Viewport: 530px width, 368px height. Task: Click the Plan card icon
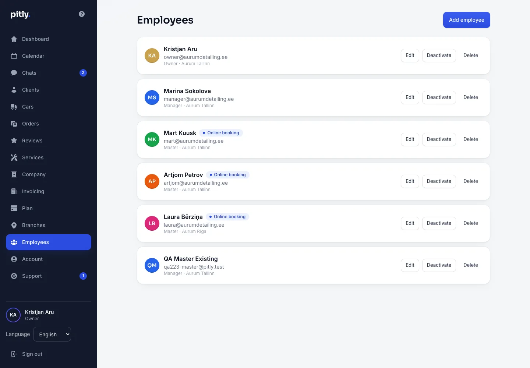[x=14, y=208]
